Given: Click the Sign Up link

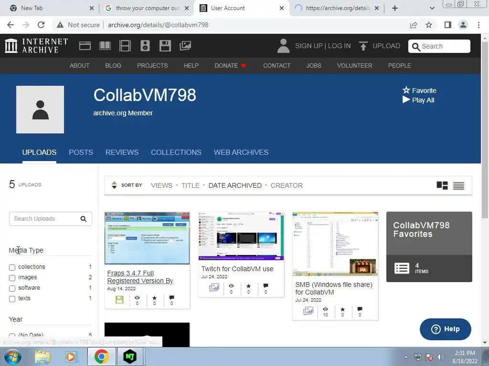Looking at the screenshot, I should coord(309,46).
